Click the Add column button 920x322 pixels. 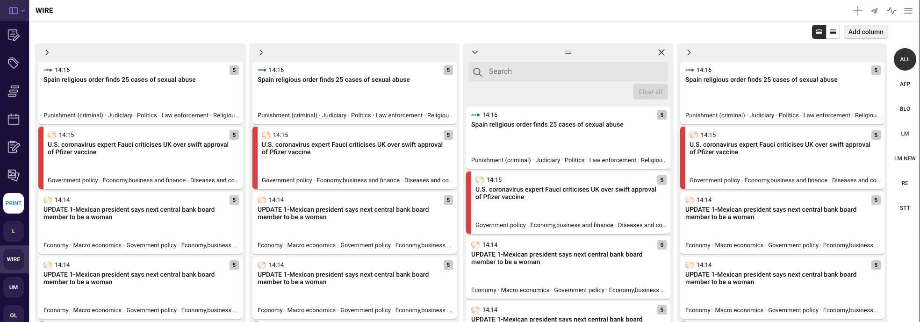tap(865, 32)
